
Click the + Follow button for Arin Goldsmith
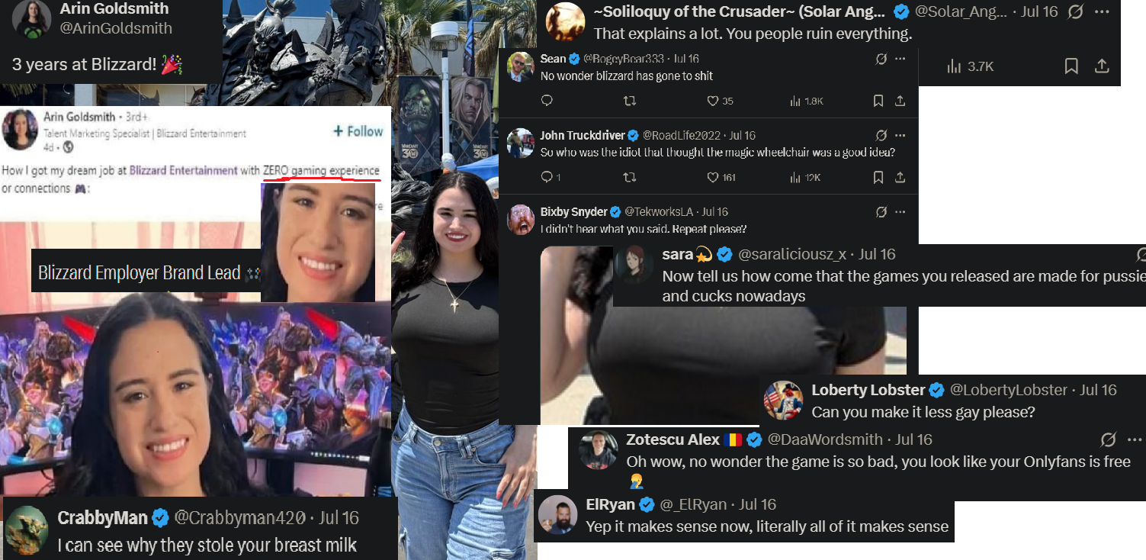tap(358, 131)
